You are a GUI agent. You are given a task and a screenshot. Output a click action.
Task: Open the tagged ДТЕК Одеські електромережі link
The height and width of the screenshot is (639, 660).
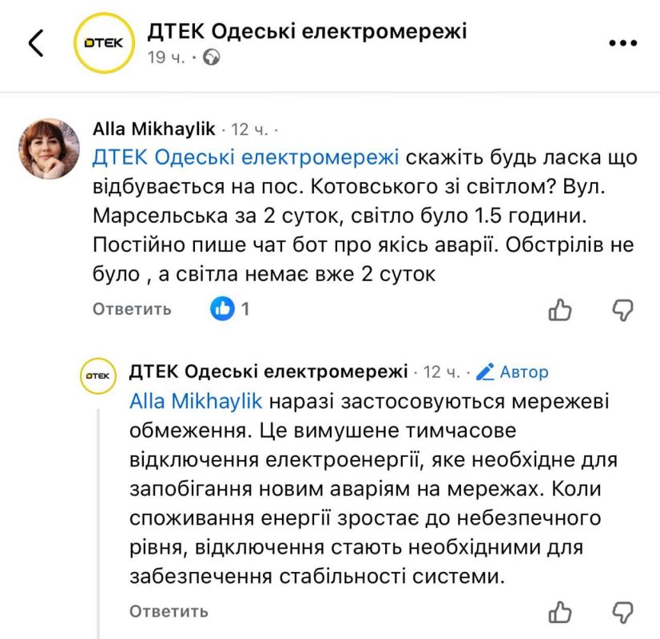[x=244, y=158]
